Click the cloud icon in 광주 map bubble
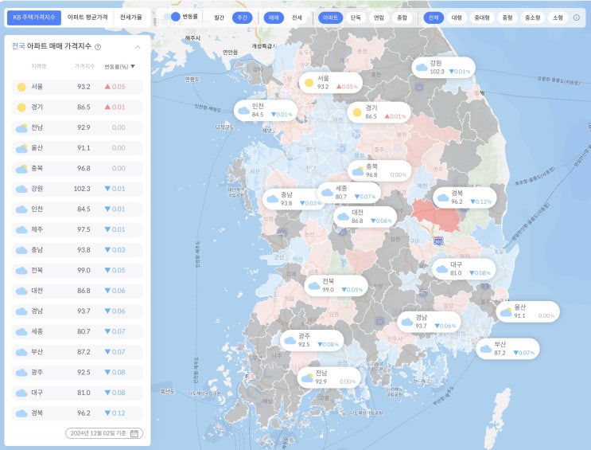 coord(290,341)
